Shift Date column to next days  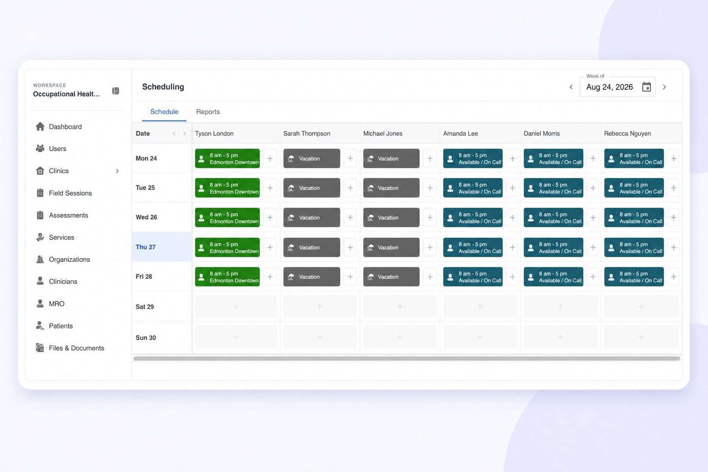coord(184,133)
